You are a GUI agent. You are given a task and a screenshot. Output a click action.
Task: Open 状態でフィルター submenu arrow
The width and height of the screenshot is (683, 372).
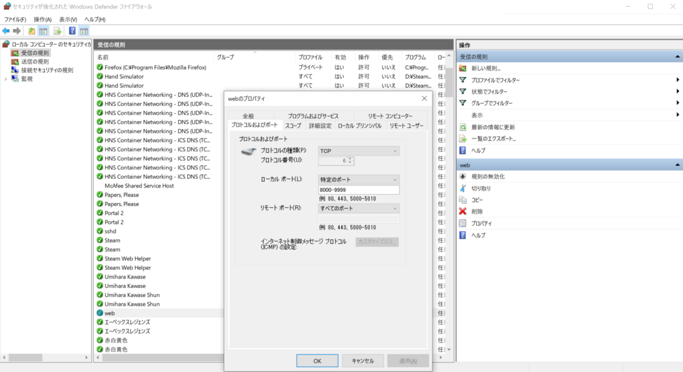[677, 91]
